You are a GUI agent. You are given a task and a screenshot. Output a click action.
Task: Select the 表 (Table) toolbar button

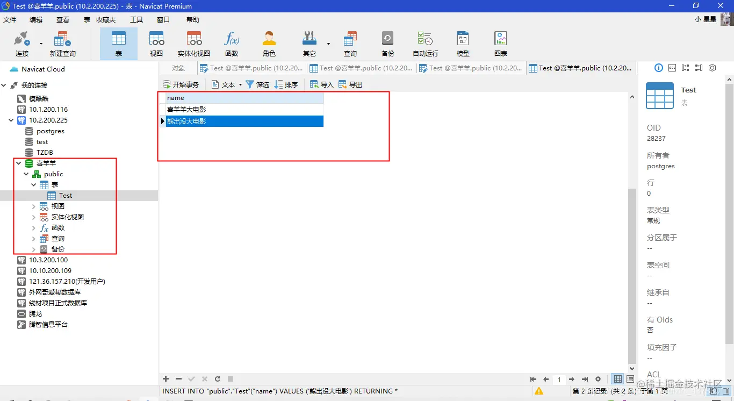click(x=119, y=44)
